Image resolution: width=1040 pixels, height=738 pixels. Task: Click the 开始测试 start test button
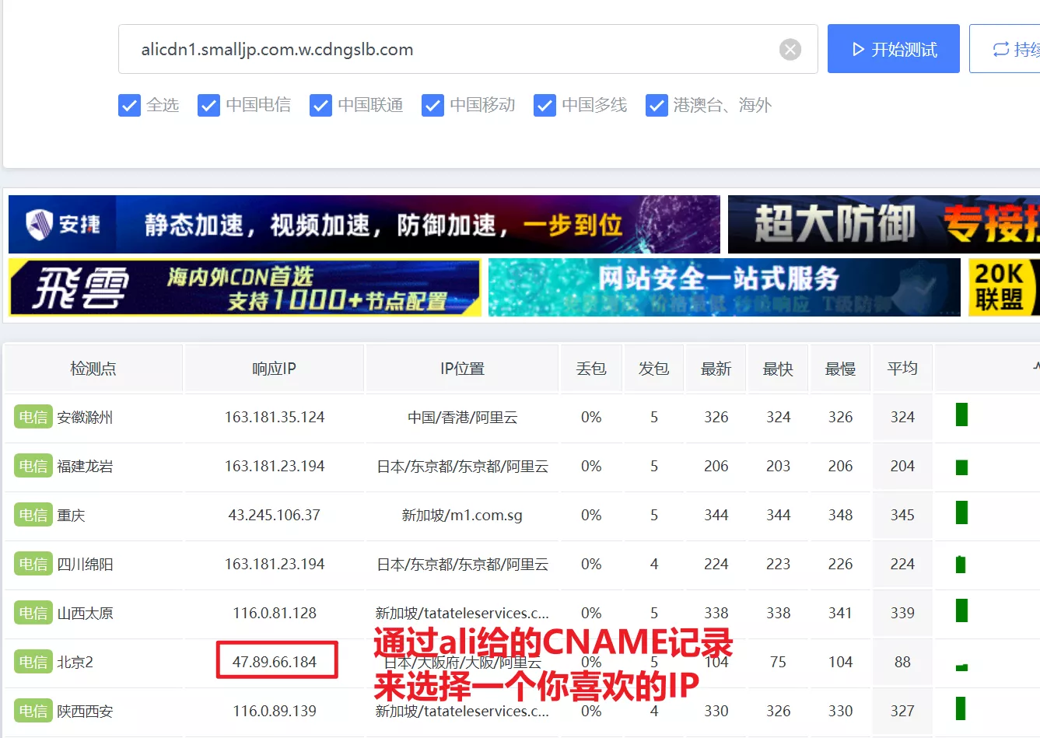click(893, 49)
